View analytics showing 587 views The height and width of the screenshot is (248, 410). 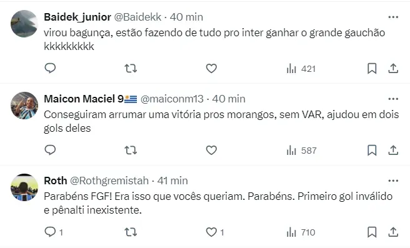pyautogui.click(x=301, y=151)
